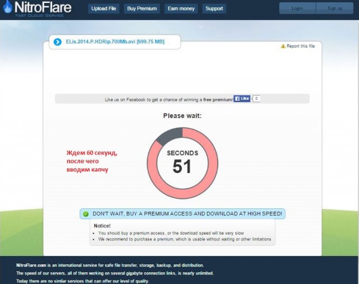Open the Earn money section
Viewport: 359px width, 284px height.
[x=181, y=8]
